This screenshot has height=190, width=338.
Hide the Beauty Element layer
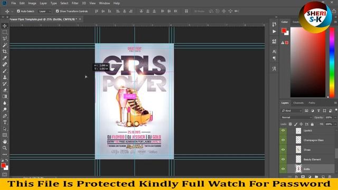click(283, 159)
